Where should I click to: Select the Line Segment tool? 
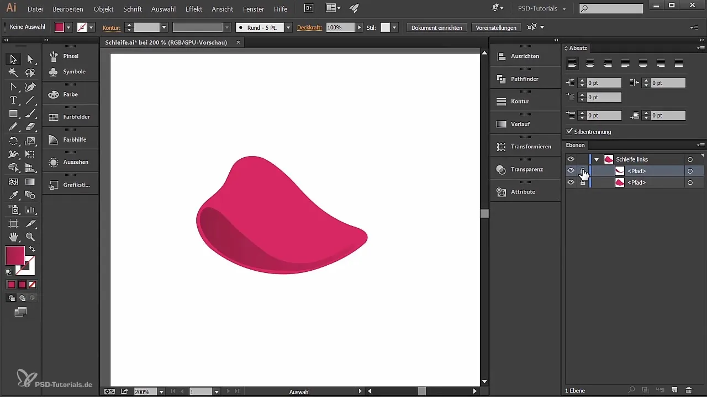pos(30,100)
